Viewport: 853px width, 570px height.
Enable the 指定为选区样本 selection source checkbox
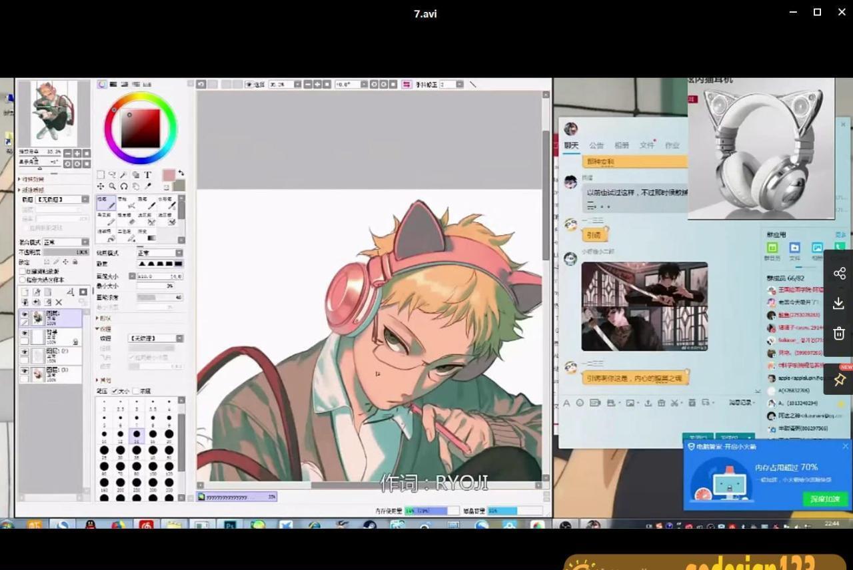click(23, 280)
